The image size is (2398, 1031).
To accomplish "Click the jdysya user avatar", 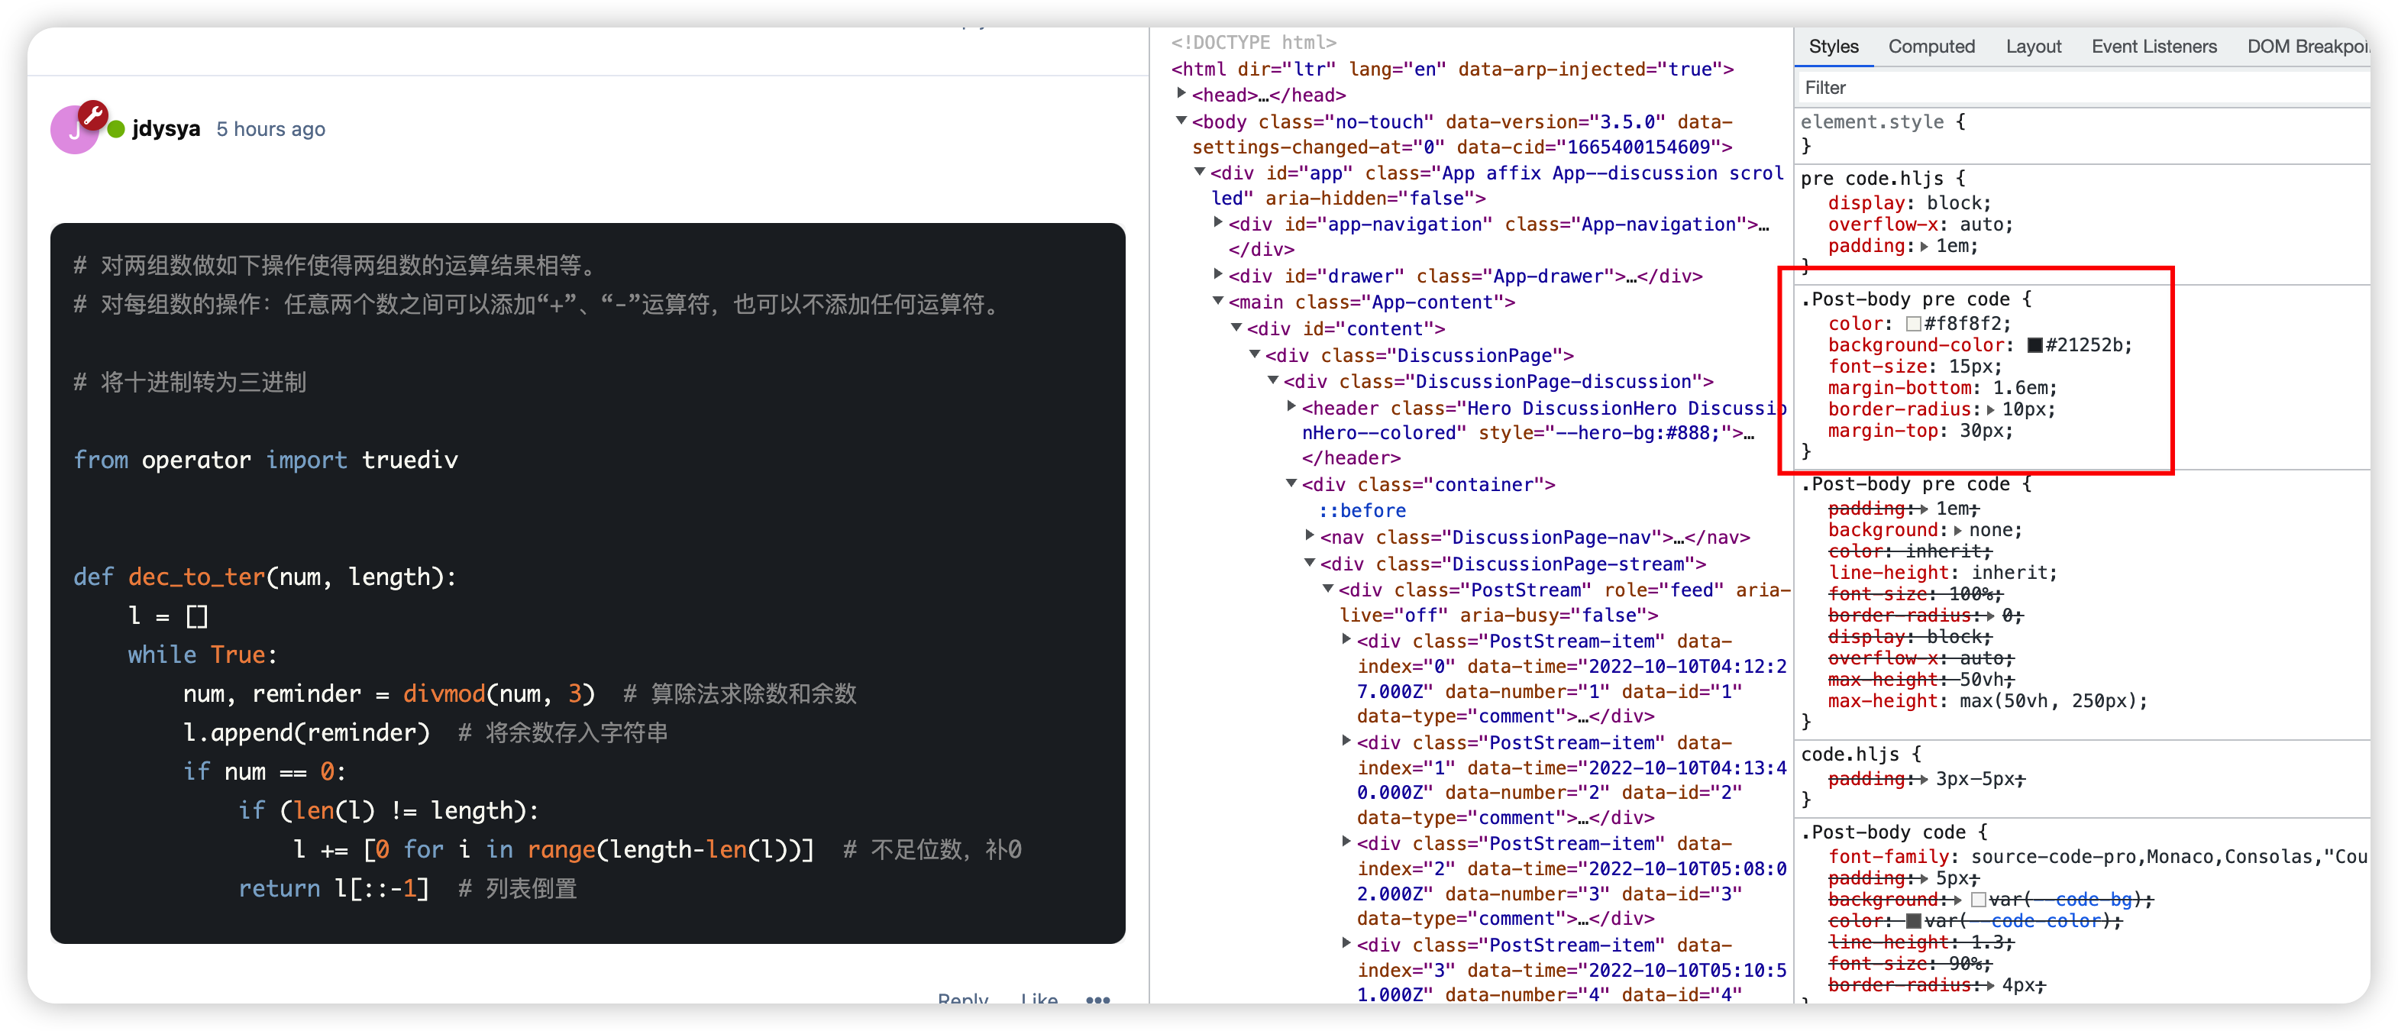I will point(73,131).
